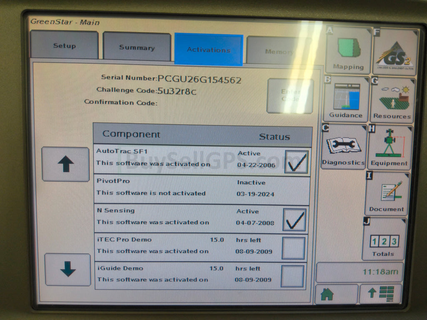427x320 pixels.
Task: Switch to the Setup tab
Action: [64, 45]
